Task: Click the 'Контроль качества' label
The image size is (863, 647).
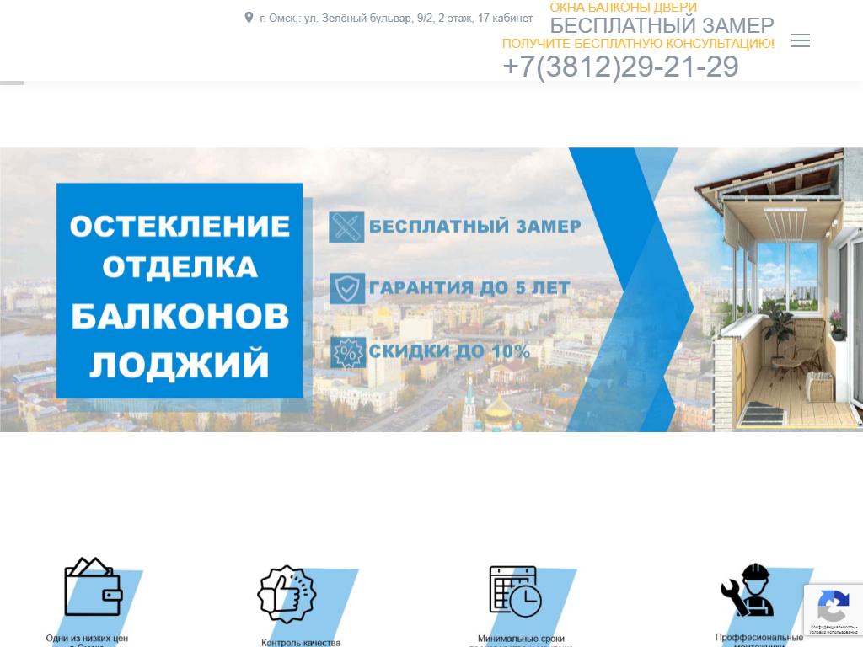Action: point(301,642)
